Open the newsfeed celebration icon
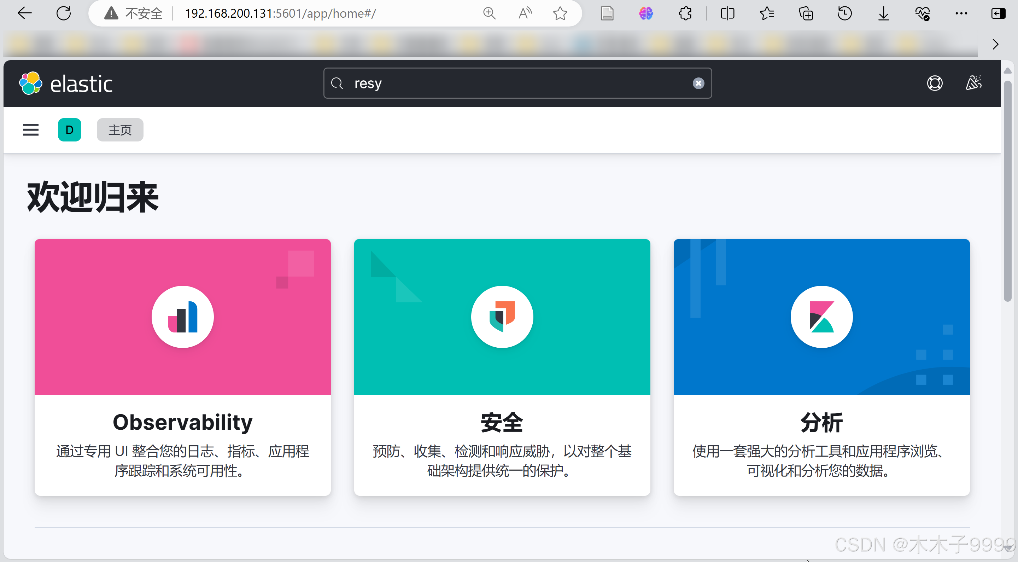 click(973, 83)
